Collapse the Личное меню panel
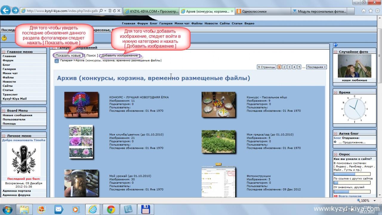The width and height of the screenshot is (382, 215). [x=4, y=136]
